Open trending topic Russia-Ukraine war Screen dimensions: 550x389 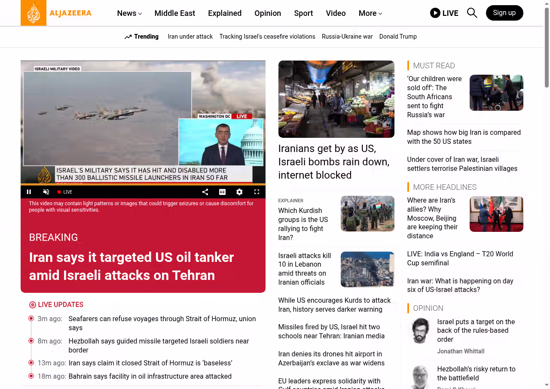[347, 36]
